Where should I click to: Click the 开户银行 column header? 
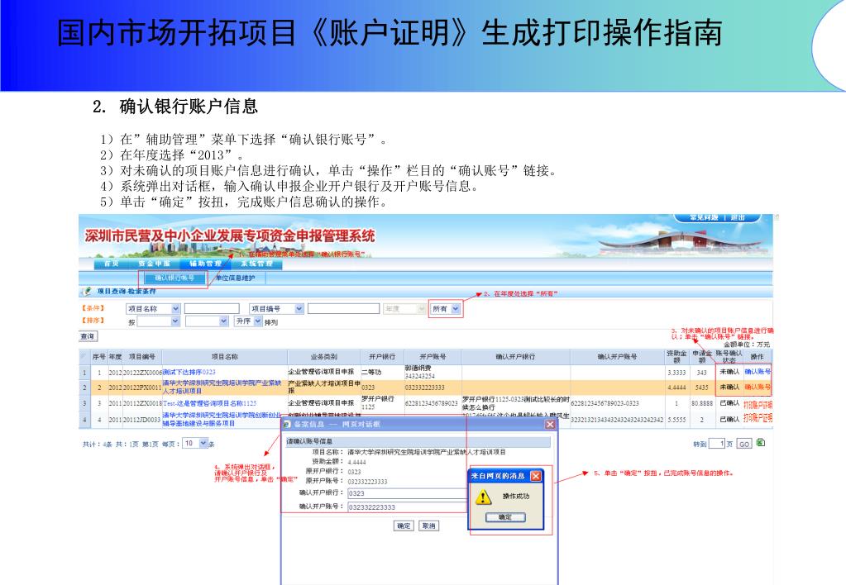click(382, 357)
